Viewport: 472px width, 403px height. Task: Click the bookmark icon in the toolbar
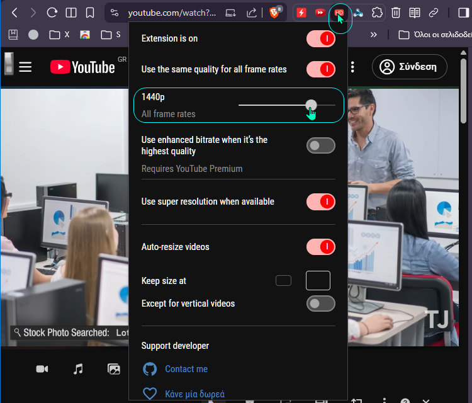(90, 13)
